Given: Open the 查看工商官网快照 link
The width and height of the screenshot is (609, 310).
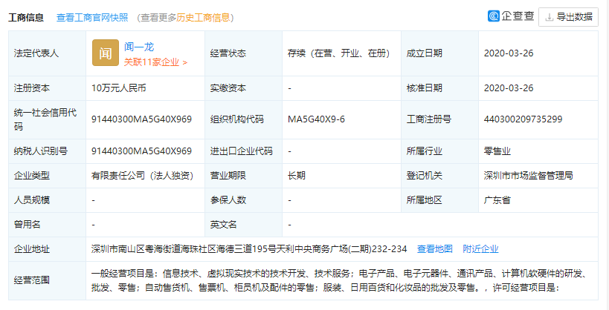Looking at the screenshot, I should point(92,17).
